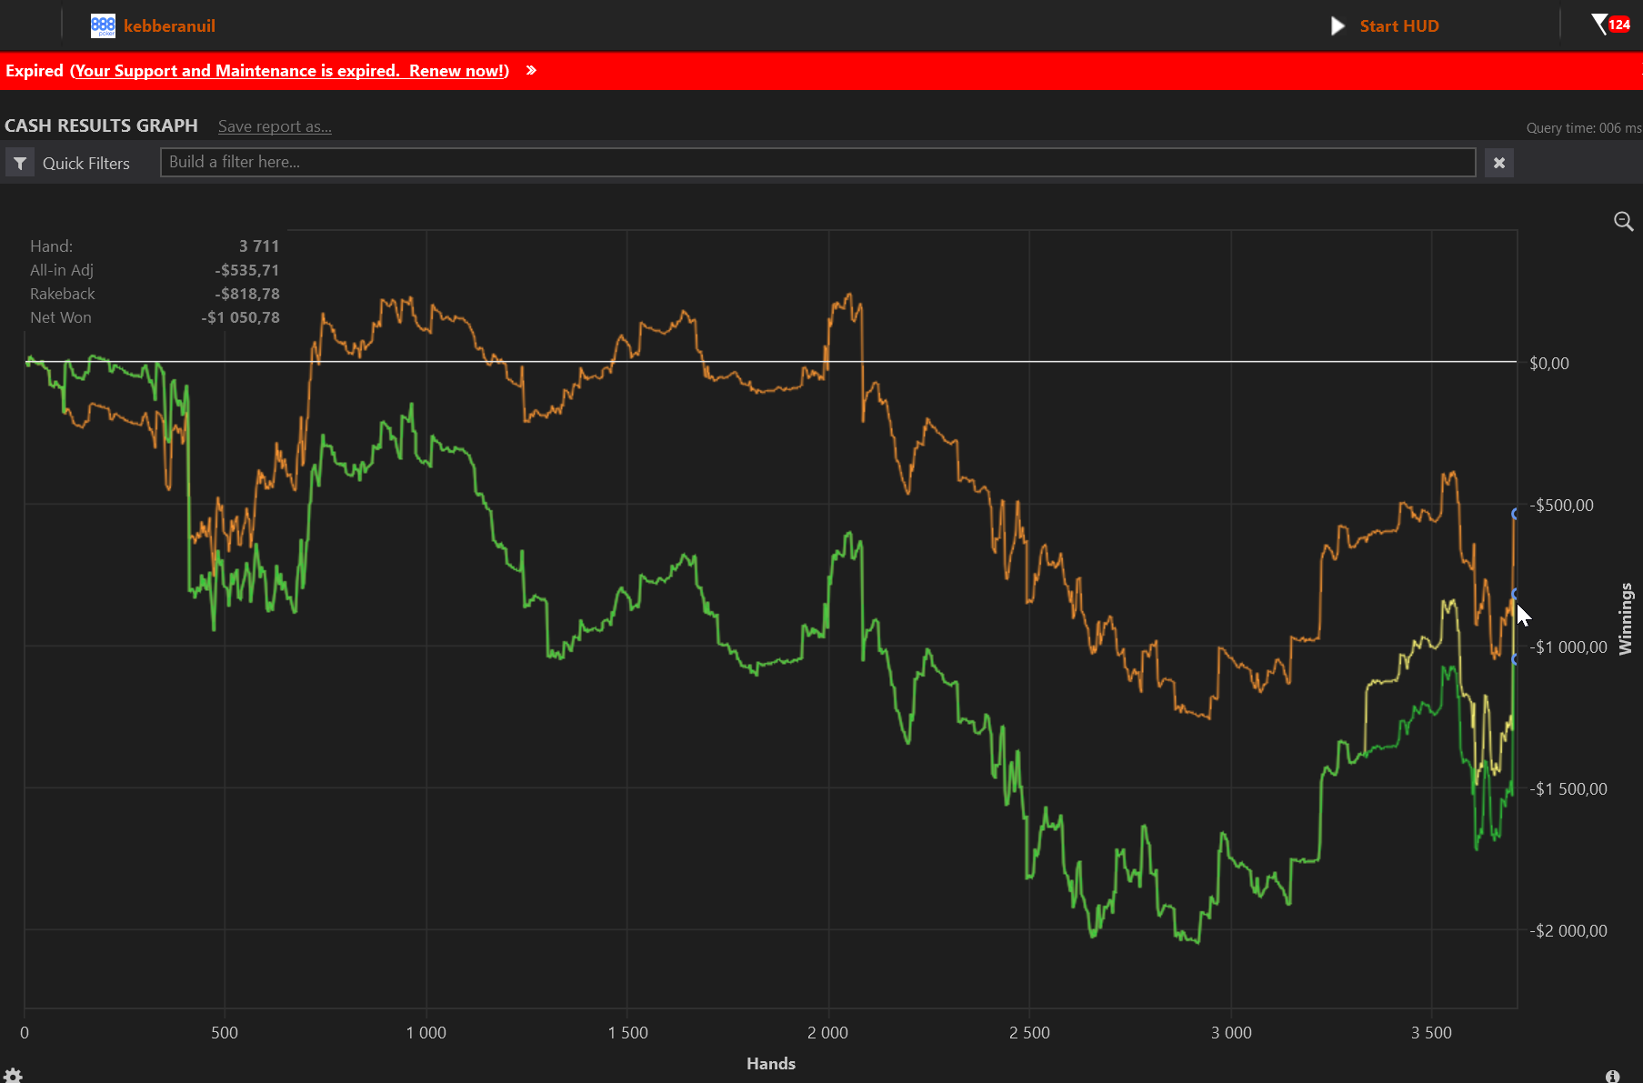
Task: Click the $0,00 axis label
Action: click(x=1549, y=363)
